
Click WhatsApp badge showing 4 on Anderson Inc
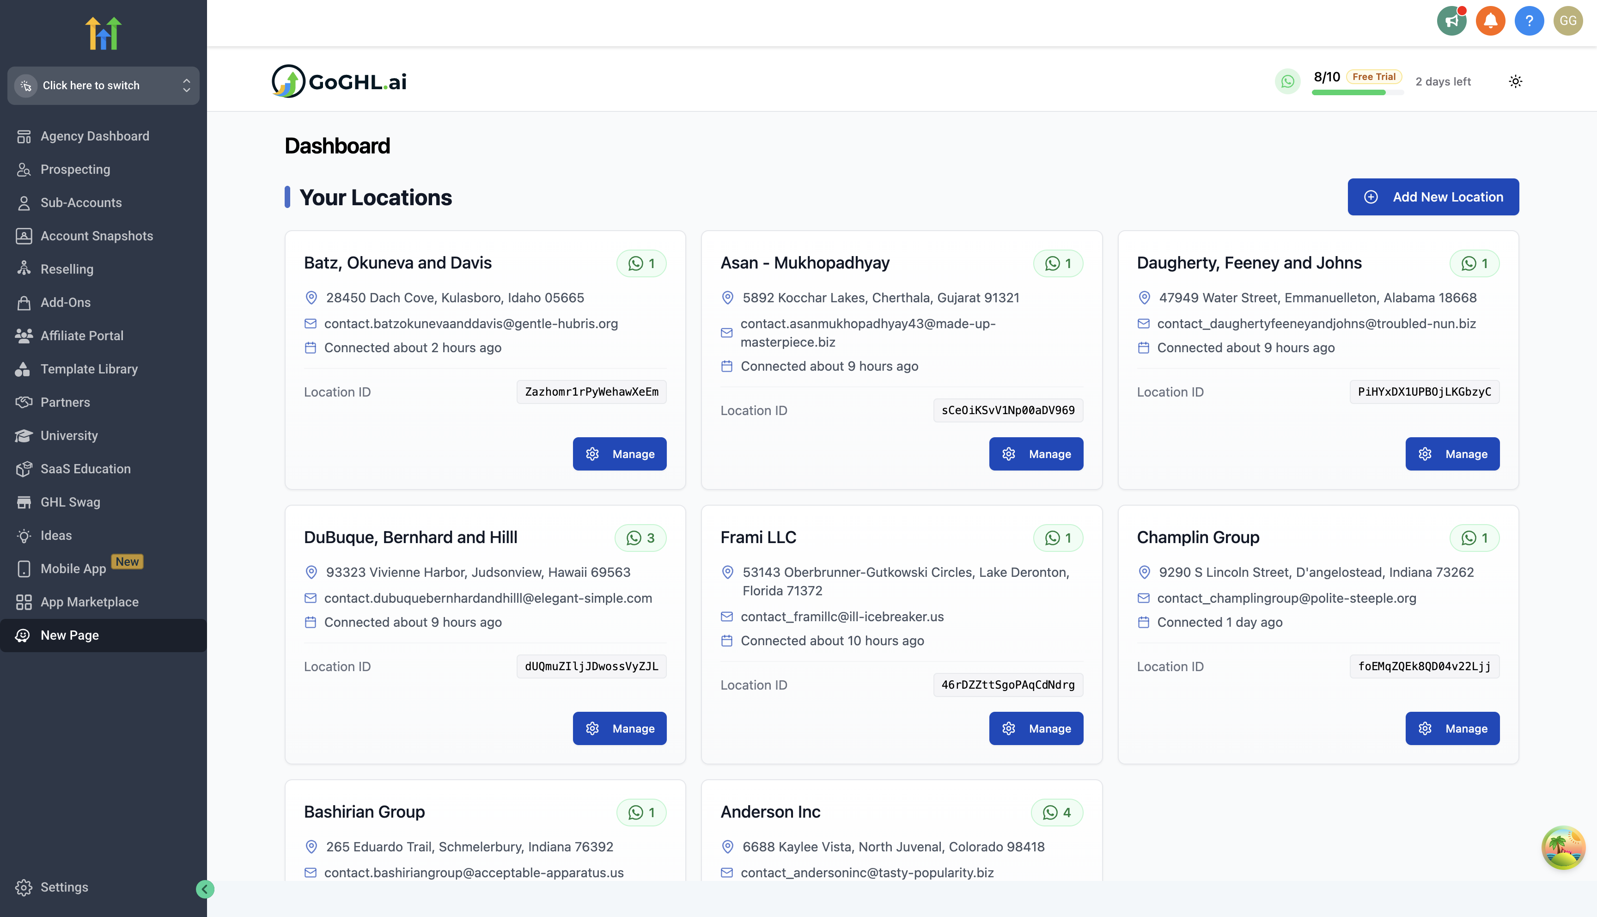point(1057,813)
